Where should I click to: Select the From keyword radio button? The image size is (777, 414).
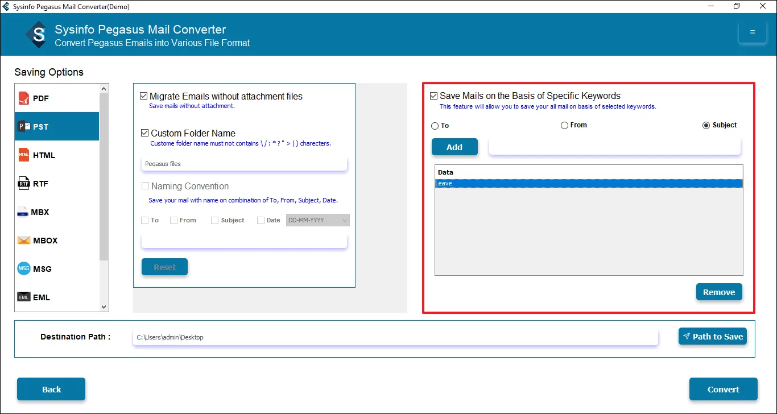[564, 125]
